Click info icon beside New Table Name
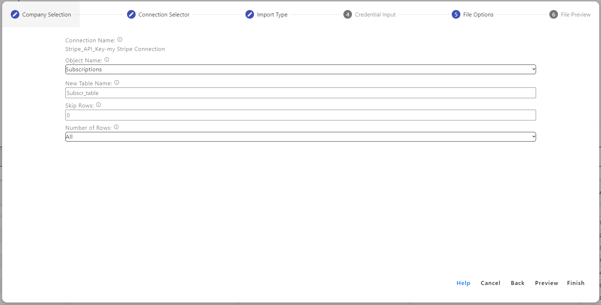Viewport: 601px width, 305px height. (117, 83)
